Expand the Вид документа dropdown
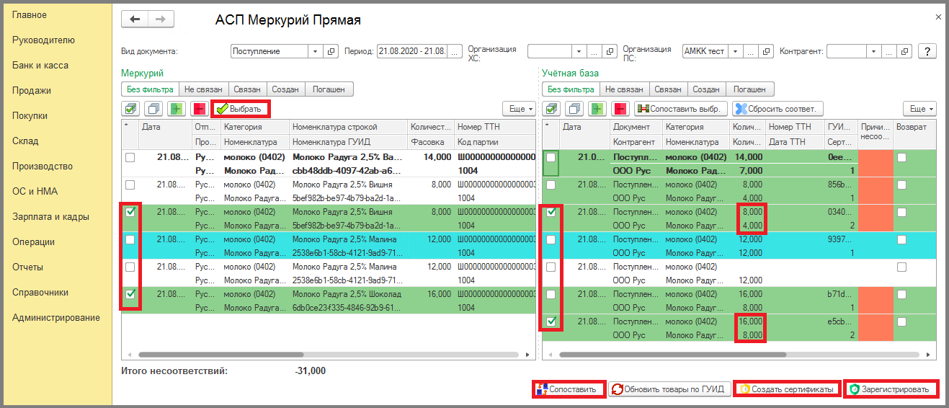The height and width of the screenshot is (408, 949). point(315,51)
